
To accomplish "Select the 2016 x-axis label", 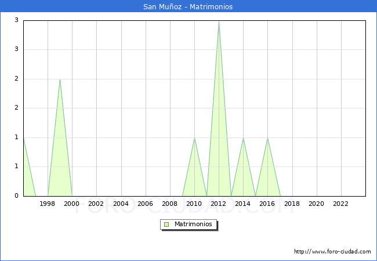I will pos(267,204).
